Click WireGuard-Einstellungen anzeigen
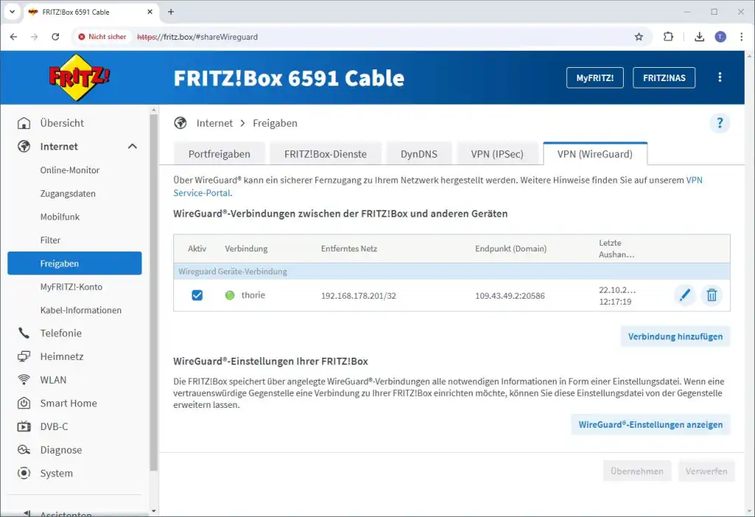The width and height of the screenshot is (755, 517). coord(650,425)
